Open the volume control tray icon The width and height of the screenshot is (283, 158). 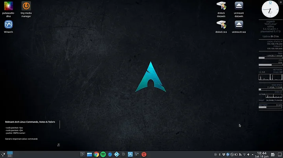[x=248, y=154]
